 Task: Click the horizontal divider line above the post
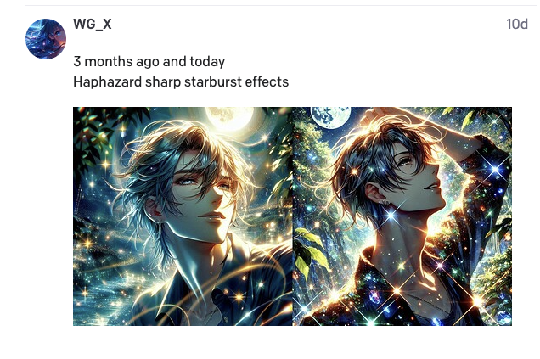point(283,5)
